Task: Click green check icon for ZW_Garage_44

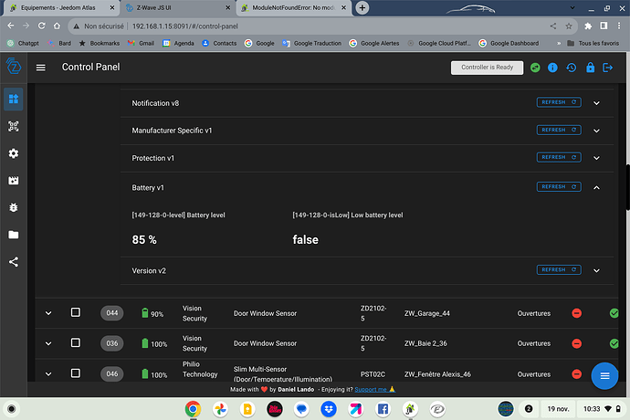Action: [614, 313]
